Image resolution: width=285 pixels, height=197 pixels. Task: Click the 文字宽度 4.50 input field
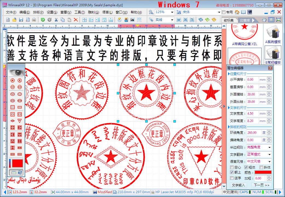[252, 114]
